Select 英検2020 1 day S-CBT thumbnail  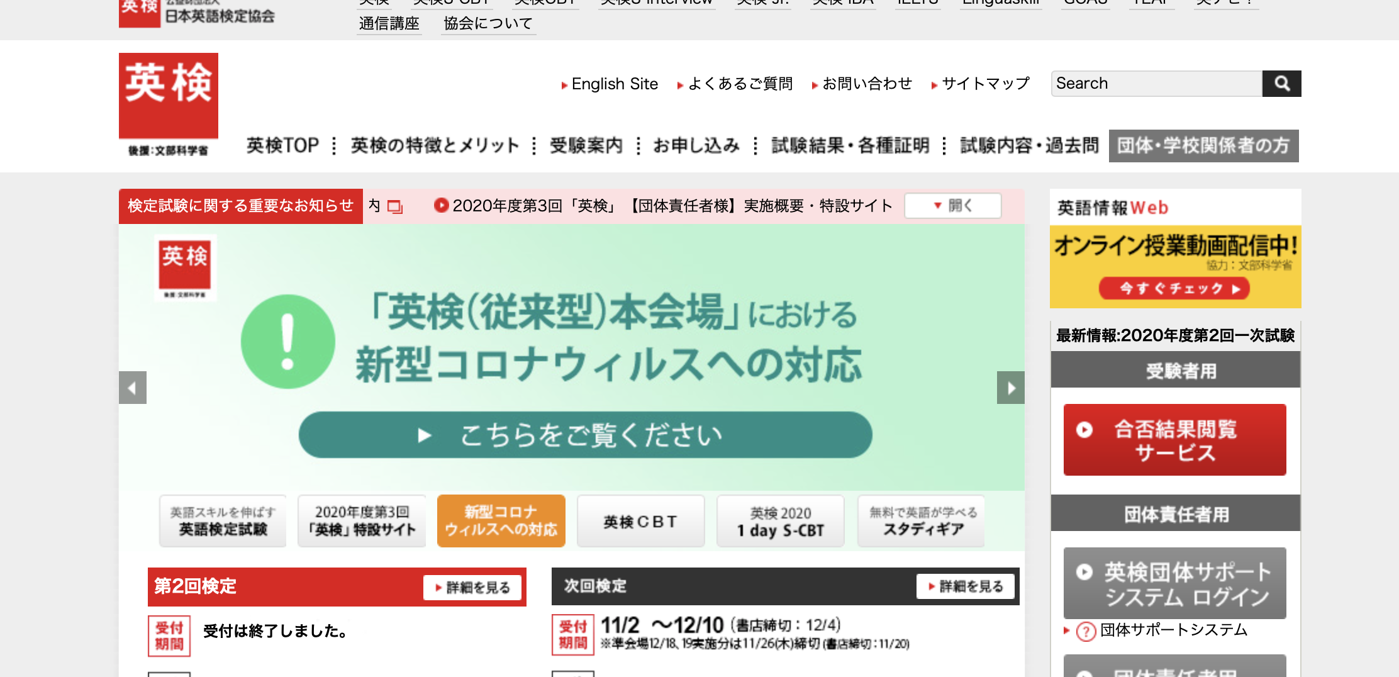(781, 521)
